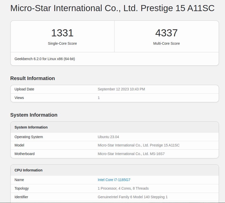
Task: Click the Ubuntu 23.04 operating system value
Action: 108,137
